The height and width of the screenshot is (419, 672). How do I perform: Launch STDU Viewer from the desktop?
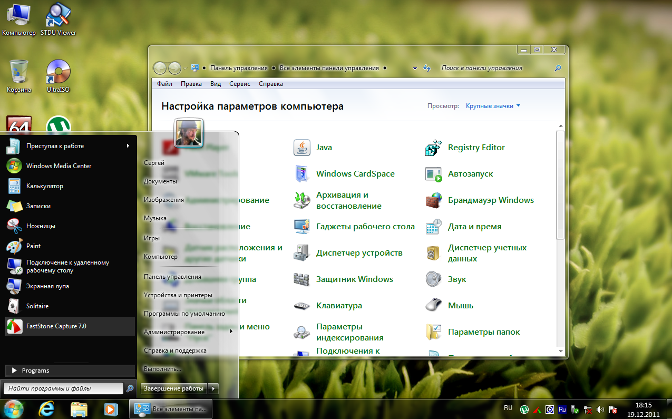(x=57, y=20)
